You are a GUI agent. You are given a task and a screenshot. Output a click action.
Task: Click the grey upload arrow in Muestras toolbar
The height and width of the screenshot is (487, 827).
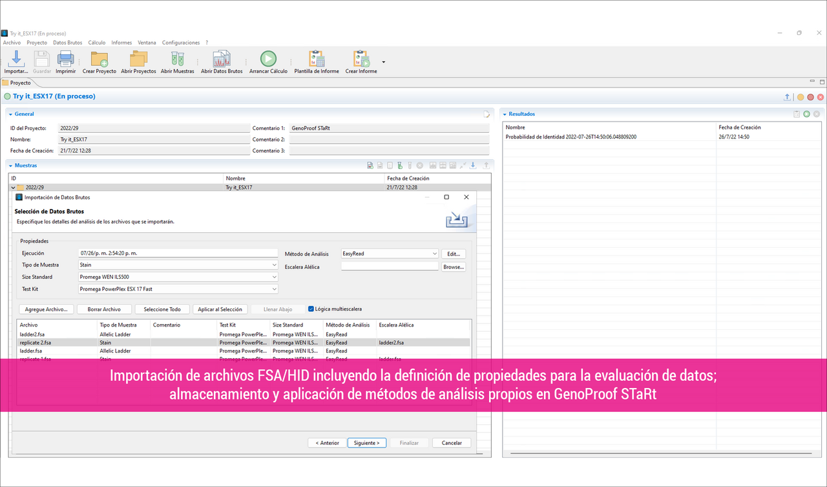(x=487, y=166)
